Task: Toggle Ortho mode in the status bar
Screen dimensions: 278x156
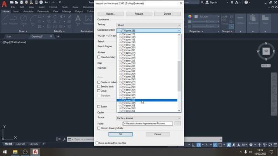Action: point(194,145)
